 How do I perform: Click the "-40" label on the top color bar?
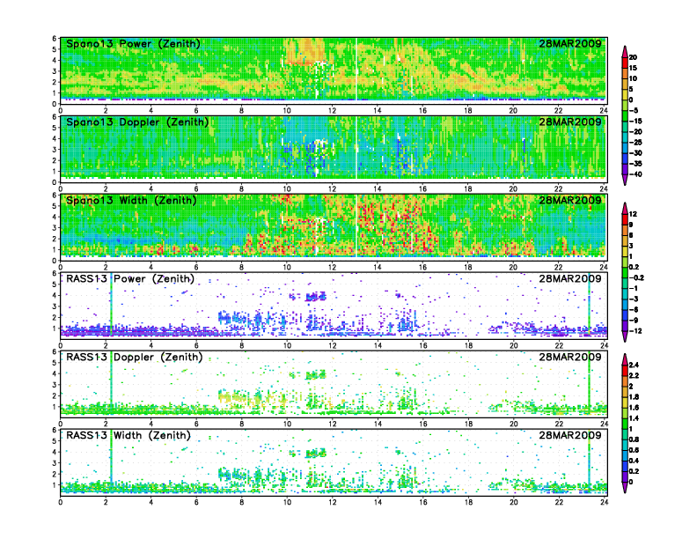pos(635,174)
